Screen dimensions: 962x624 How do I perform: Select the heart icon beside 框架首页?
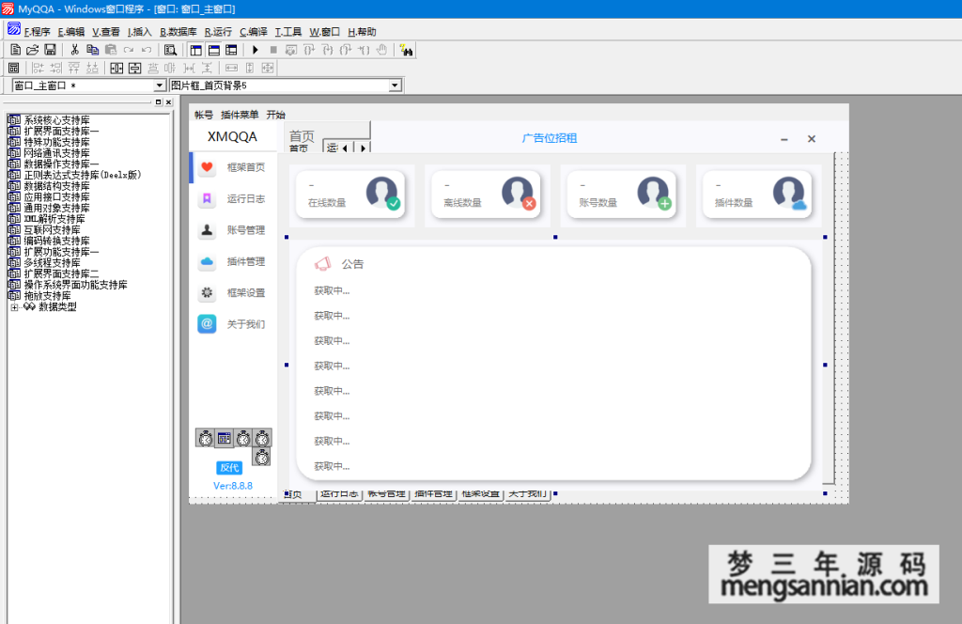208,167
